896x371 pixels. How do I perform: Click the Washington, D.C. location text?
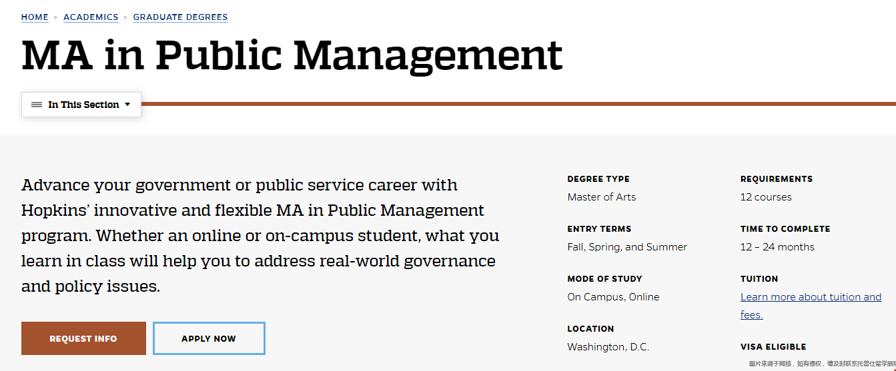click(608, 347)
